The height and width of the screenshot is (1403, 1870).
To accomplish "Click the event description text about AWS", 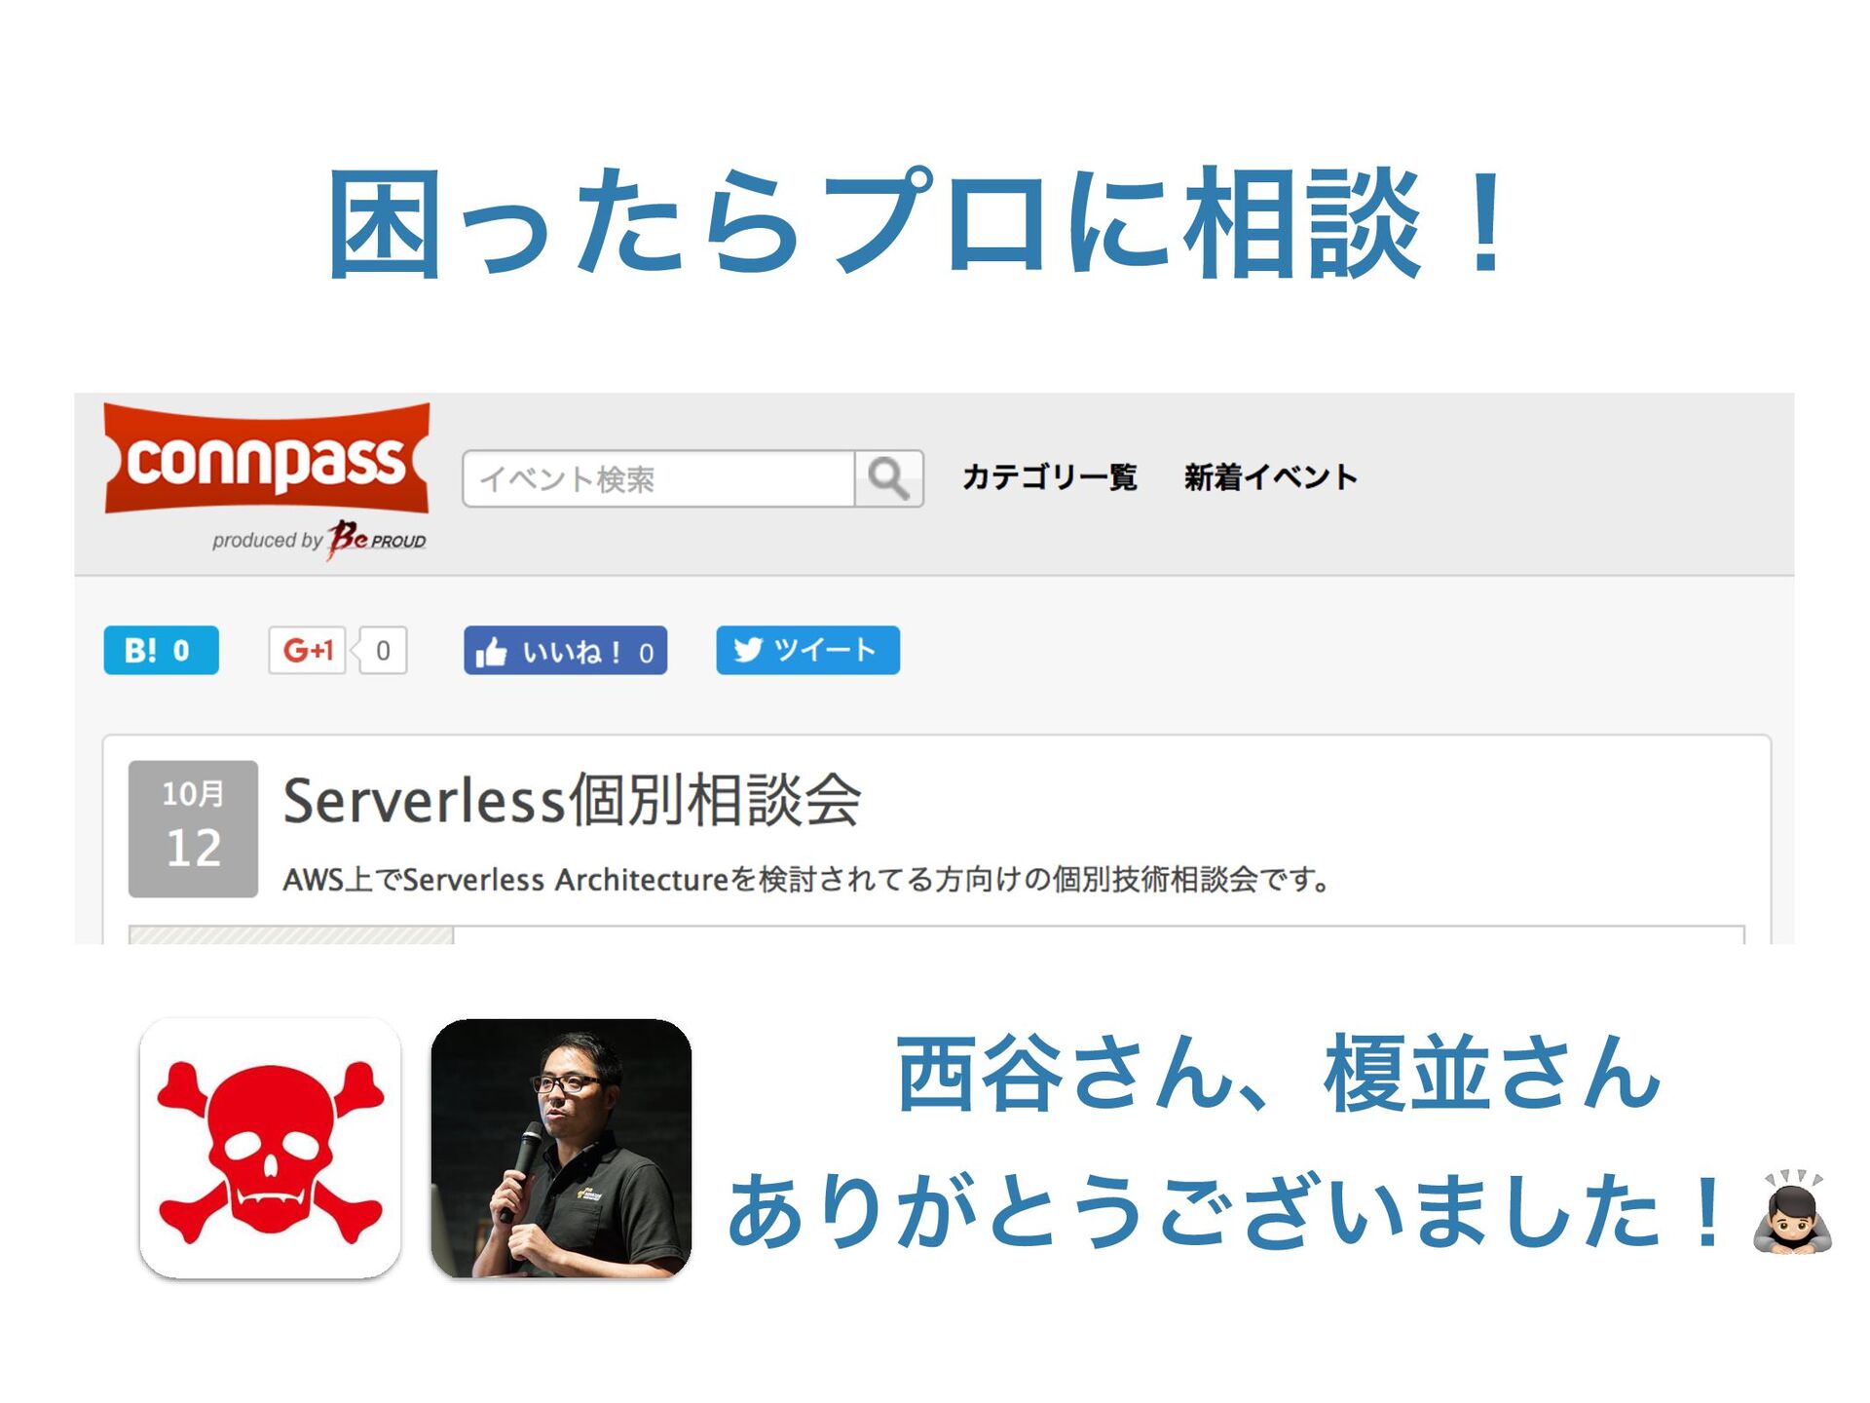I will (806, 880).
